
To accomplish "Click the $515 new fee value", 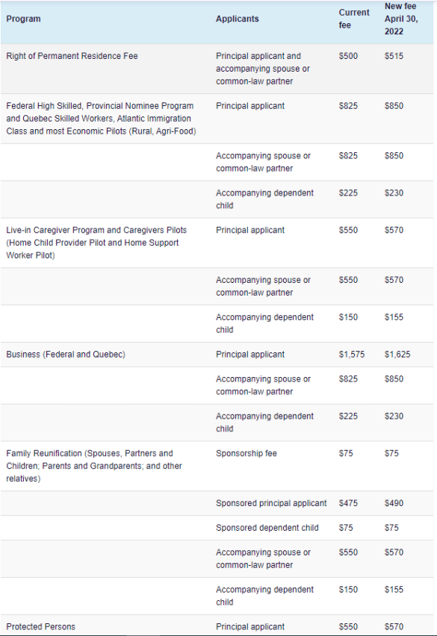I will [x=394, y=56].
